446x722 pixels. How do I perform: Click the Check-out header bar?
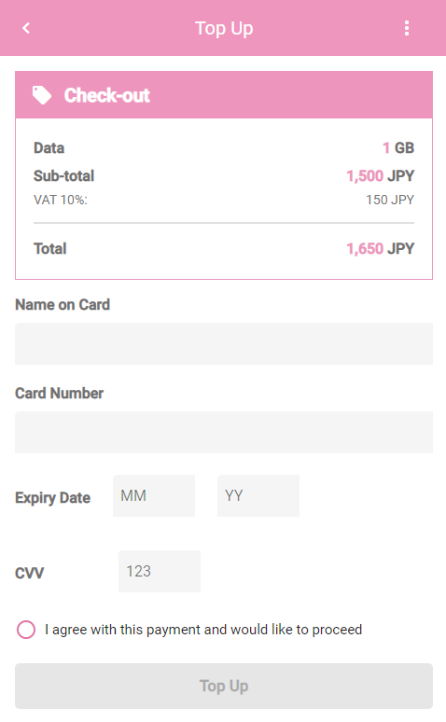pos(224,95)
